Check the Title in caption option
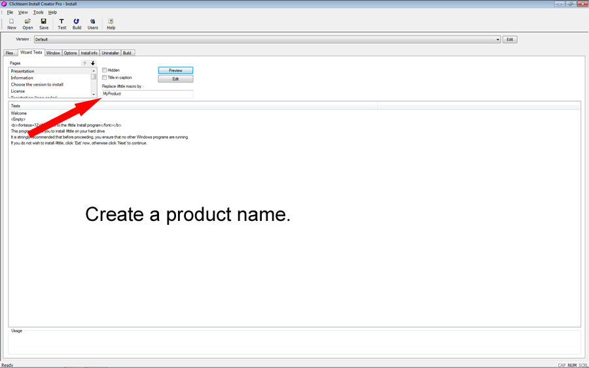 (105, 78)
